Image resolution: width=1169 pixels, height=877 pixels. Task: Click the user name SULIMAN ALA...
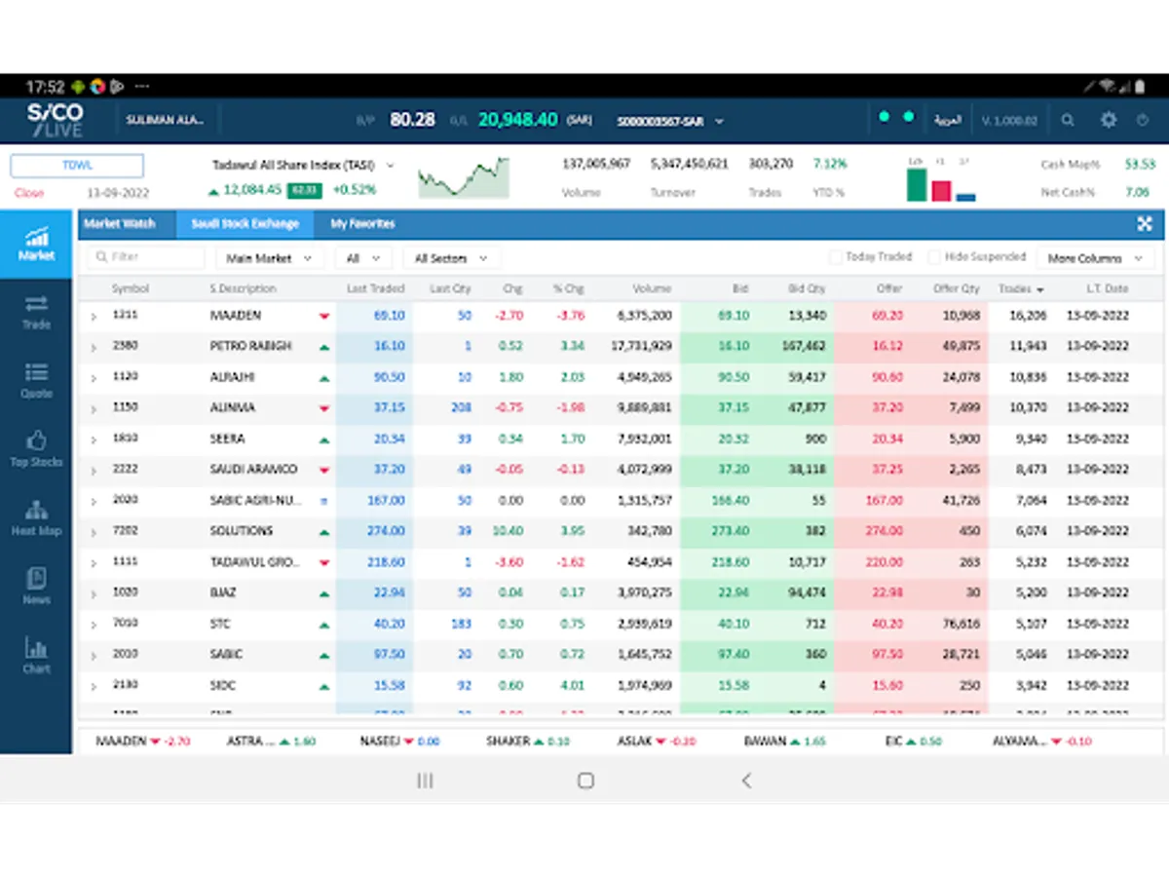click(x=165, y=121)
